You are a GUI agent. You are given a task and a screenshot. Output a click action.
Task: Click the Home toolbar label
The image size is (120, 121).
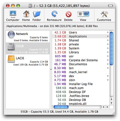[26, 20]
